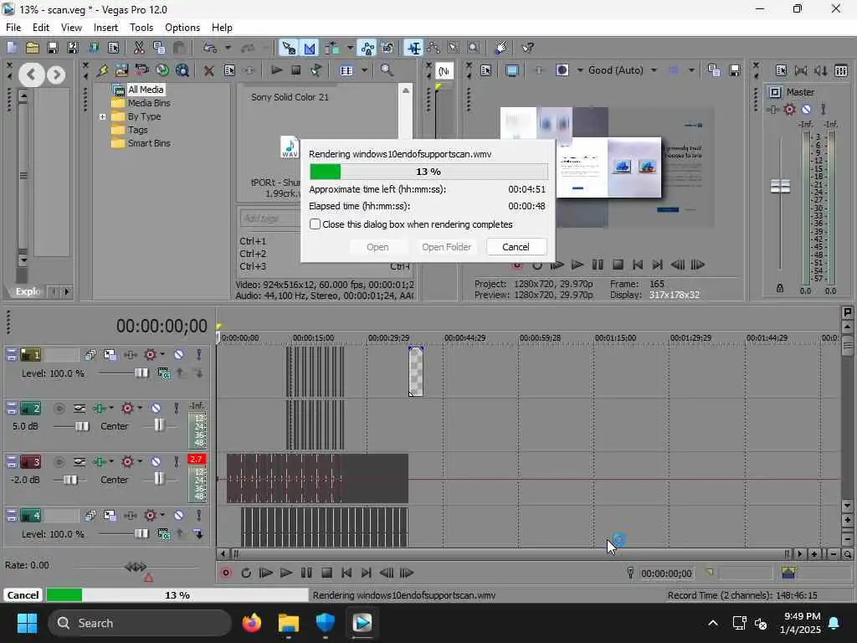This screenshot has height=643, width=857.
Task: Click the Open project folder icon
Action: [33, 48]
